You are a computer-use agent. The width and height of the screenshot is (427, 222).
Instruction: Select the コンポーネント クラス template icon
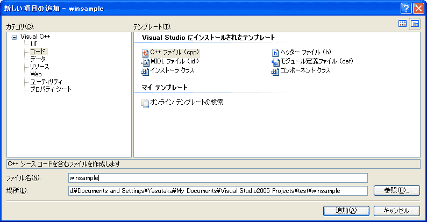(275, 71)
